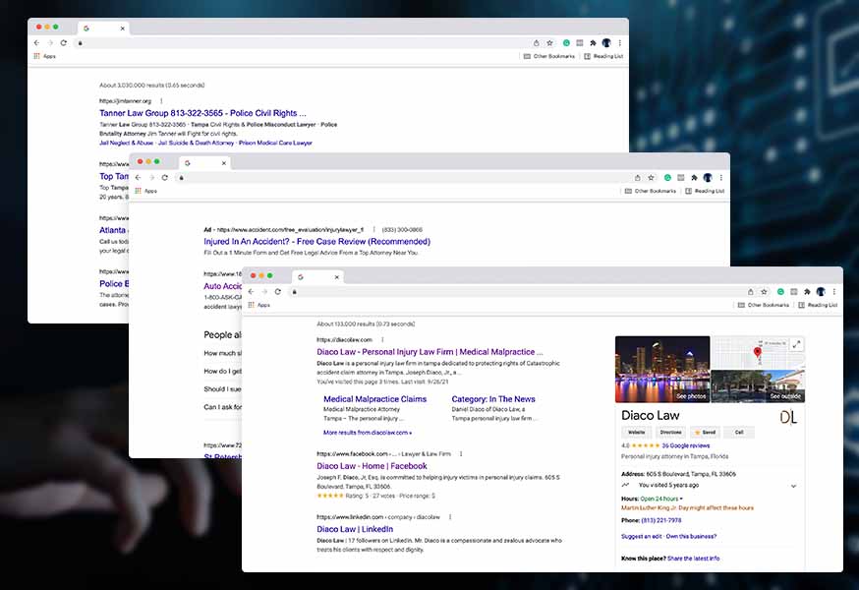Click the Extensions puzzle icon in front window
Image resolution: width=859 pixels, height=590 pixels.
[807, 292]
